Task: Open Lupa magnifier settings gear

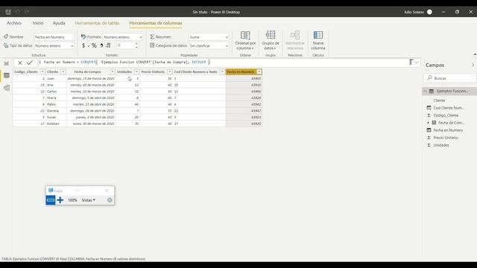Action: [110, 200]
